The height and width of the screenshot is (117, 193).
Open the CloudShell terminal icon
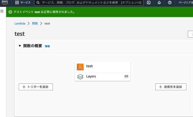tap(149, 3)
